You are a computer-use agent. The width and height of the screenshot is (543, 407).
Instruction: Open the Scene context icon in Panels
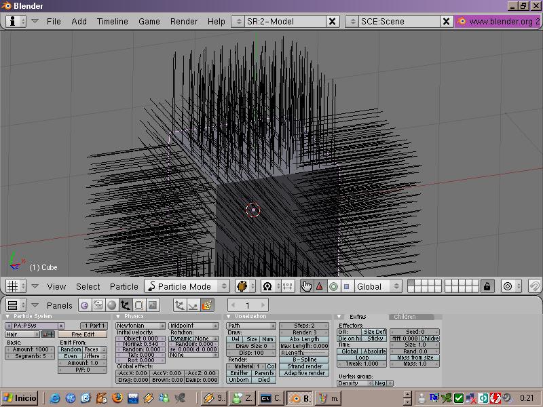click(x=153, y=305)
